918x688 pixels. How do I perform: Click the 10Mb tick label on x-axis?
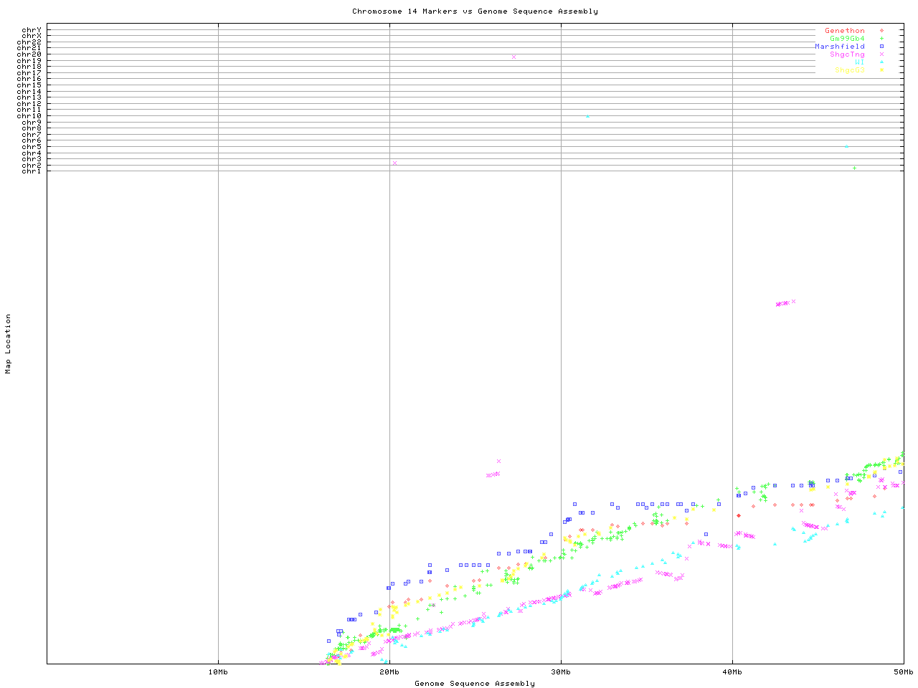(x=218, y=672)
